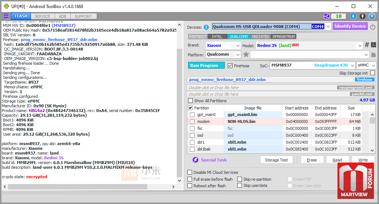The image size is (379, 204).
Task: Enable Full erase before flash
Action: tap(190, 179)
